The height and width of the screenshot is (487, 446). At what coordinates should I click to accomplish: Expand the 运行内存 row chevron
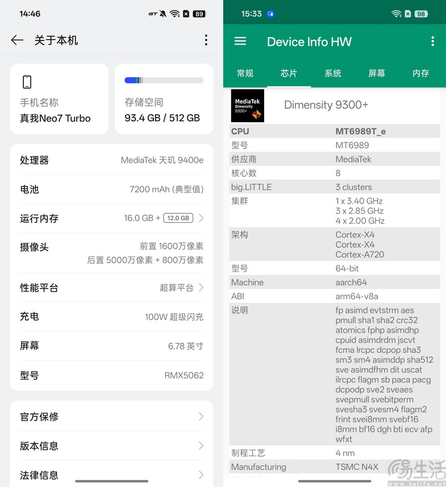click(201, 218)
